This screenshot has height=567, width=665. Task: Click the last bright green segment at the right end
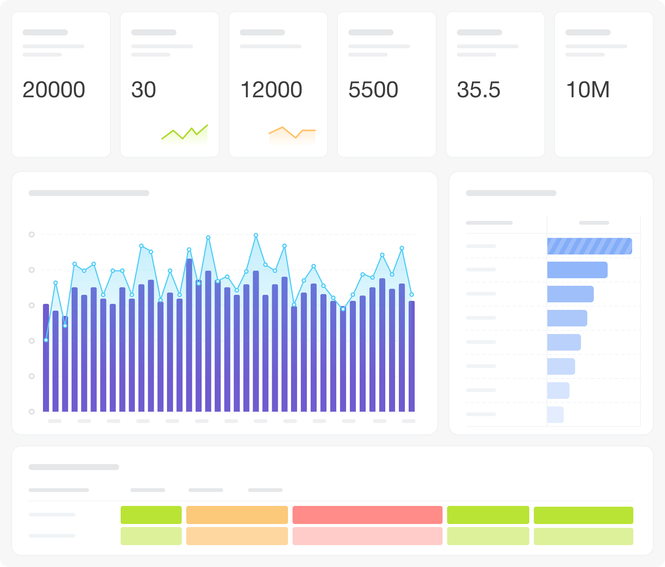click(x=584, y=515)
